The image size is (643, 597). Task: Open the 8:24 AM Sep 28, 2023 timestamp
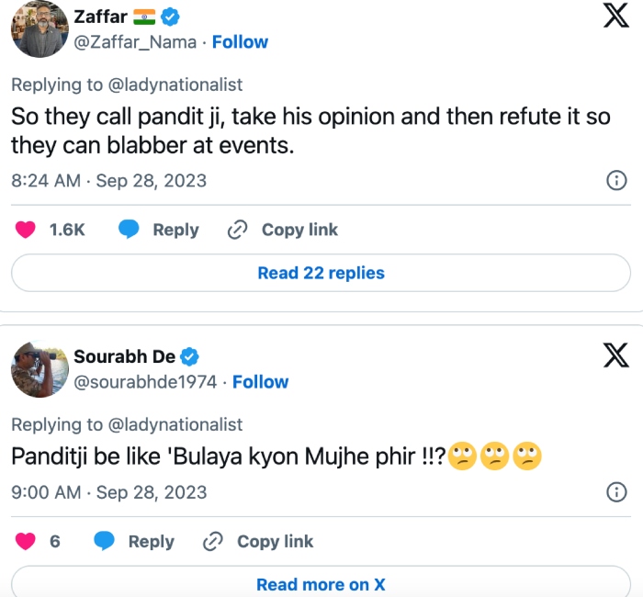click(x=108, y=180)
